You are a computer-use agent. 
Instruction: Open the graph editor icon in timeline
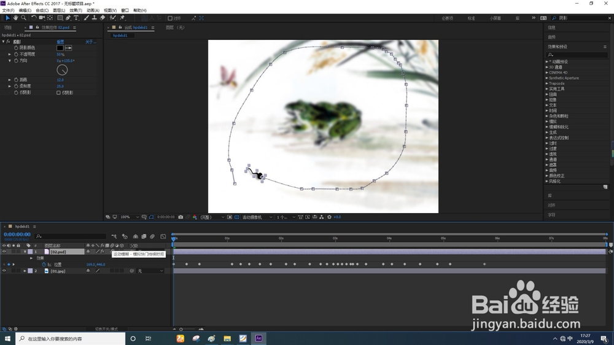tap(163, 236)
